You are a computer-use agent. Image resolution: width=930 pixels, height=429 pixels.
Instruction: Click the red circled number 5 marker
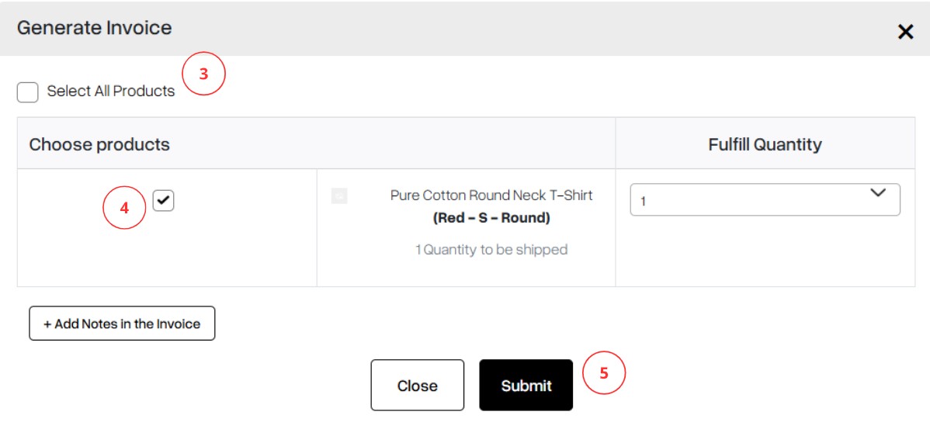(x=604, y=374)
